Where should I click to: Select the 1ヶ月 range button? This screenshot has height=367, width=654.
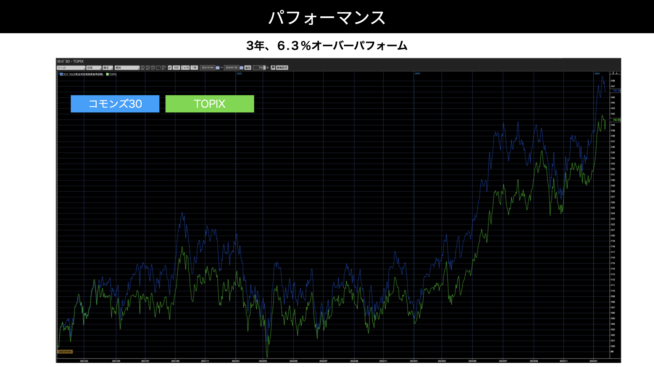click(185, 68)
